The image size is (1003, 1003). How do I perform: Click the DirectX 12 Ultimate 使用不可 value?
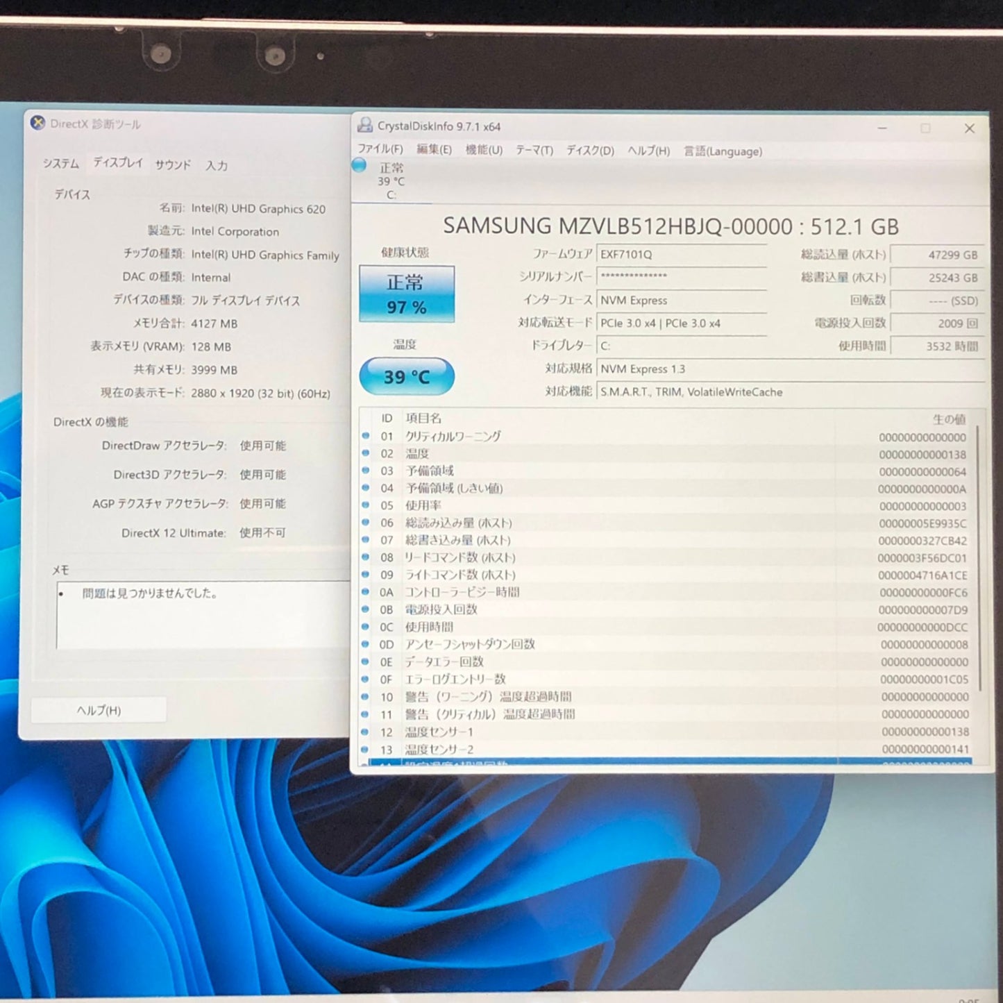tap(262, 532)
